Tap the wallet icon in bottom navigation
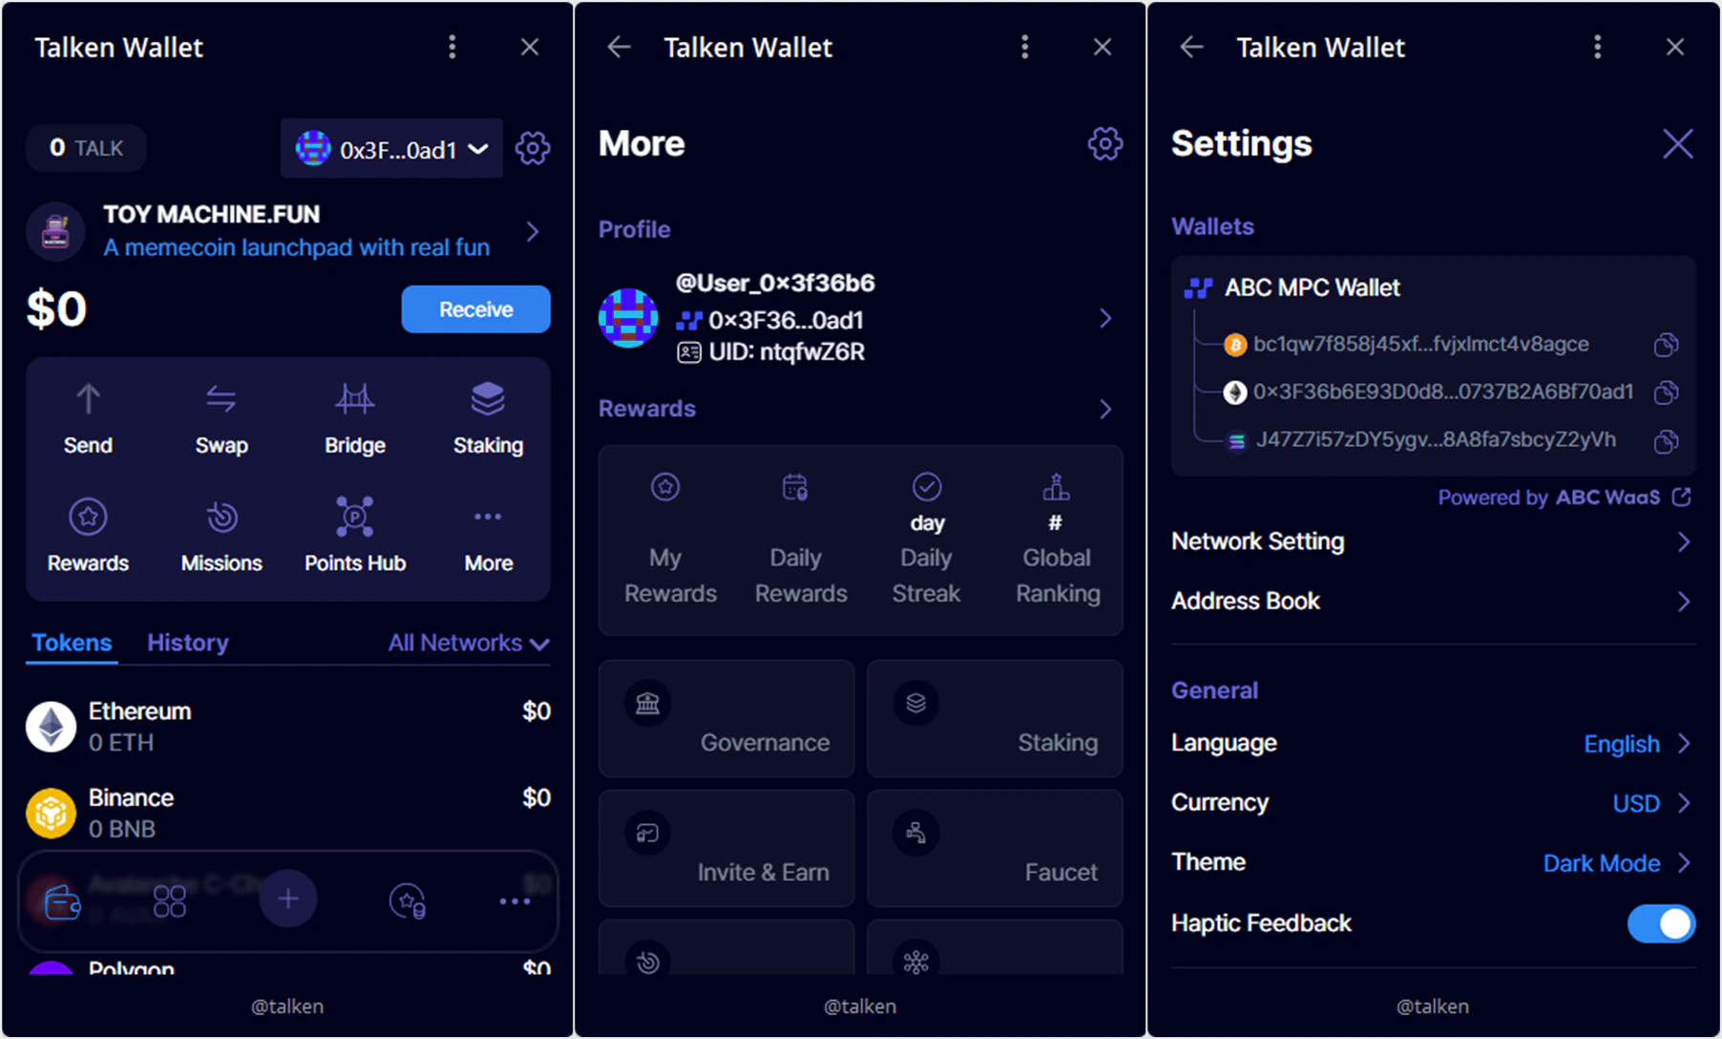This screenshot has width=1722, height=1039. point(62,901)
